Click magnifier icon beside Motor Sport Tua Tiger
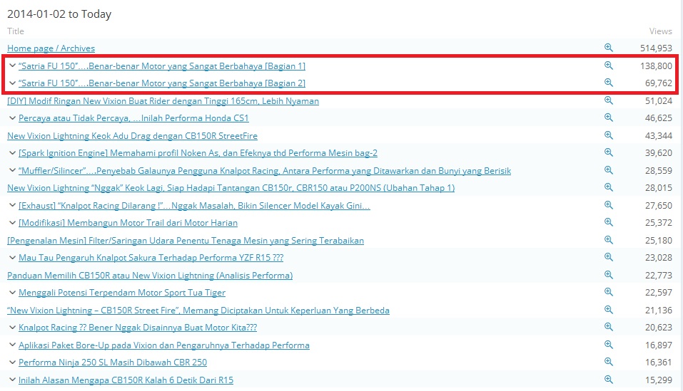This screenshot has width=683, height=391. (609, 293)
